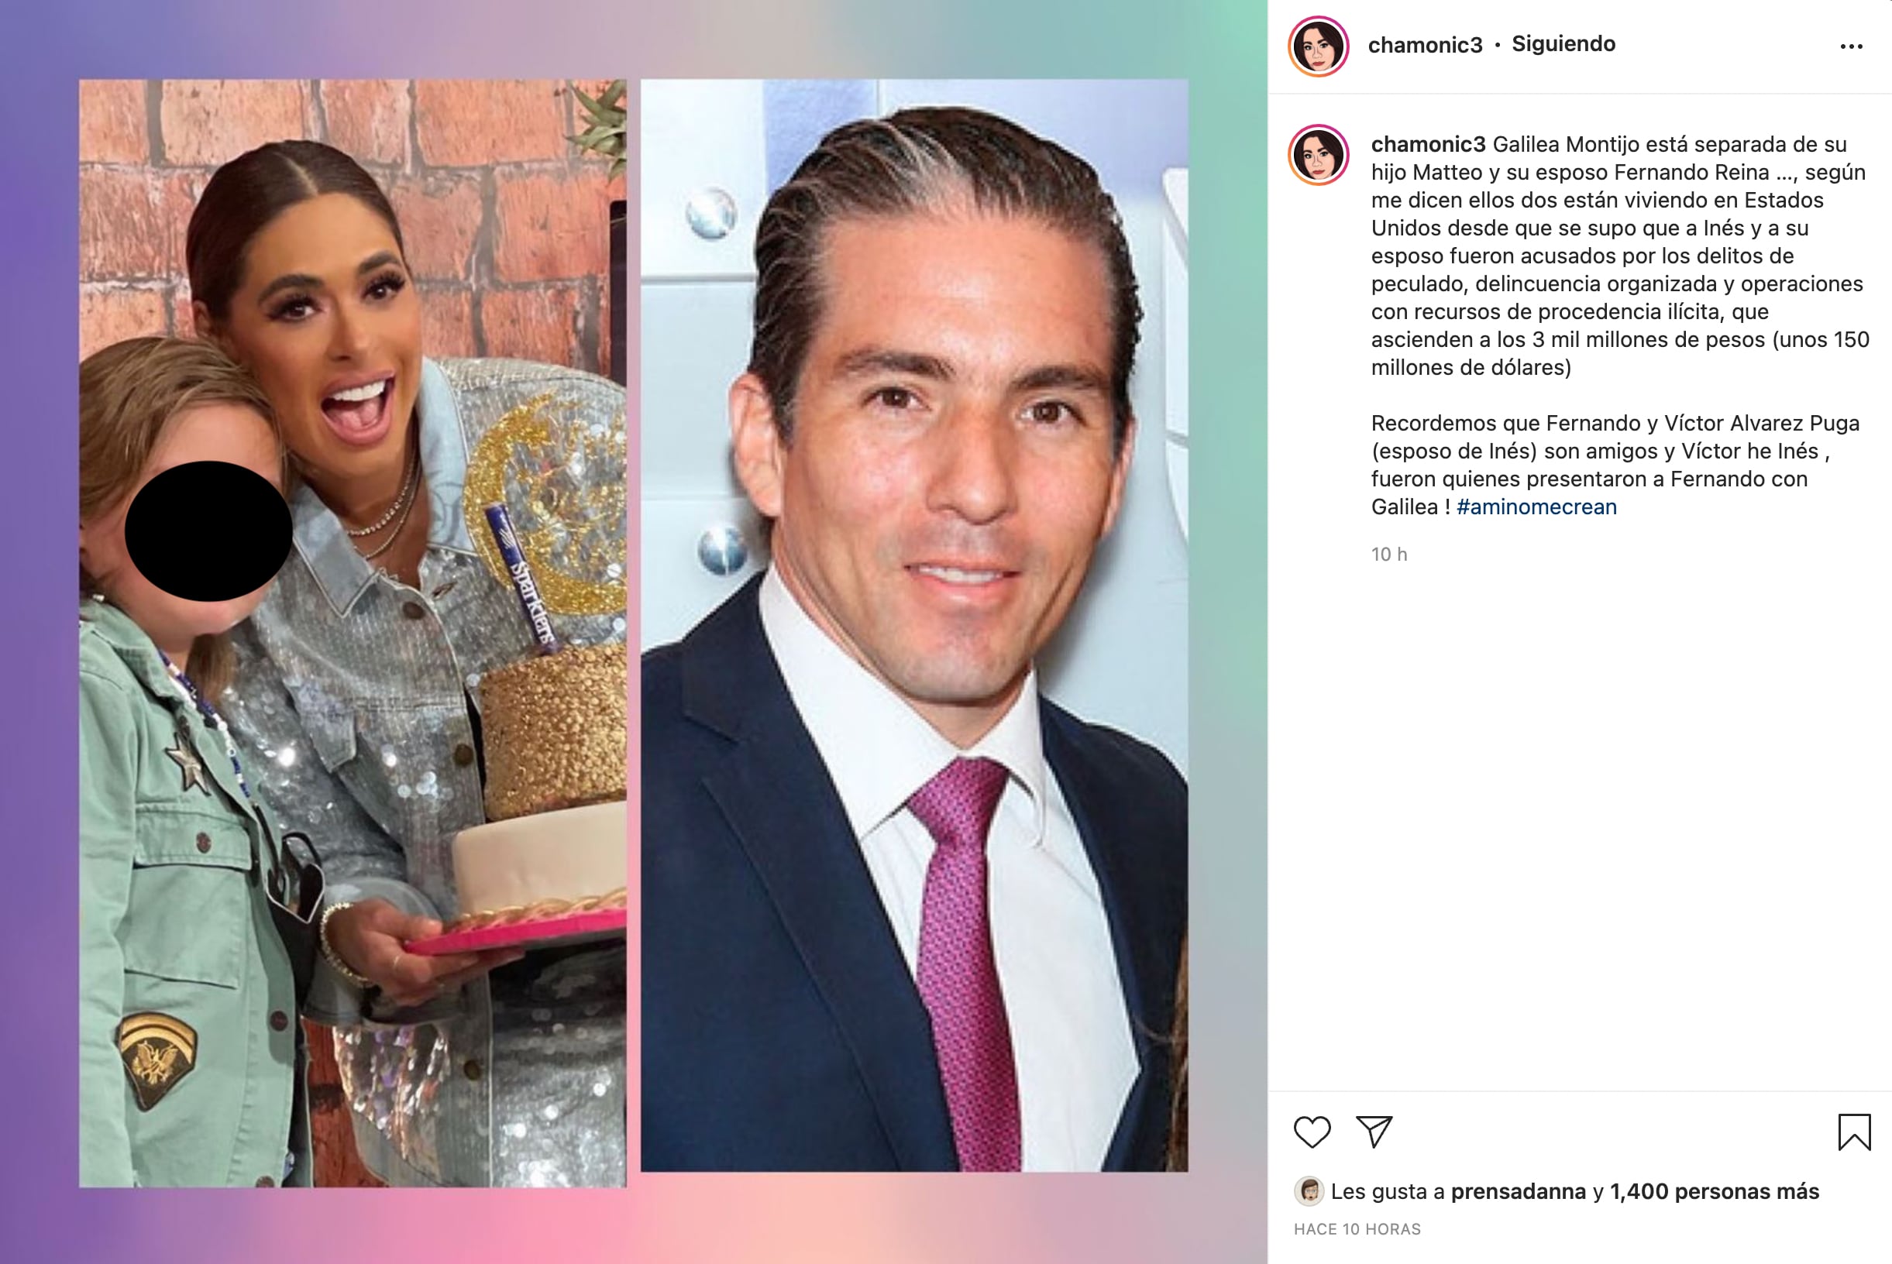Screen dimensions: 1892x1264
Task: Save the post with the bookmark icon
Action: point(1854,1132)
